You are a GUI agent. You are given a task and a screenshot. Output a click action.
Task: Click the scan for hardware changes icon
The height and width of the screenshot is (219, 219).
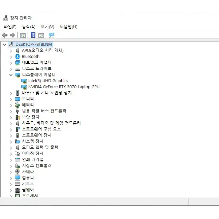52,35
